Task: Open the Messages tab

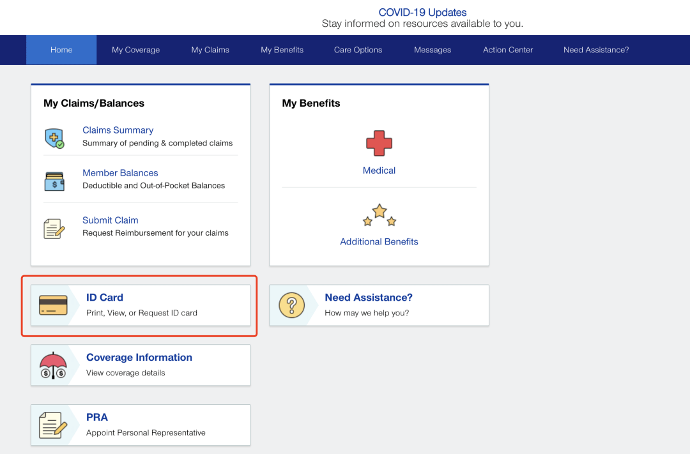Action: (433, 49)
